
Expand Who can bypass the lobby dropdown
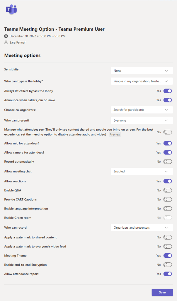click(142, 81)
